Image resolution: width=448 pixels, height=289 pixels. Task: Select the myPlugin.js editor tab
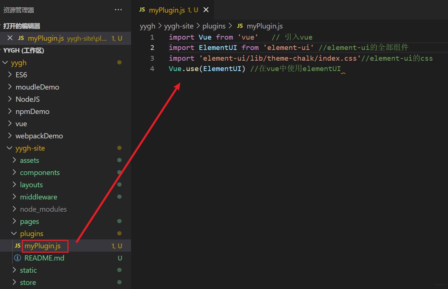point(173,10)
